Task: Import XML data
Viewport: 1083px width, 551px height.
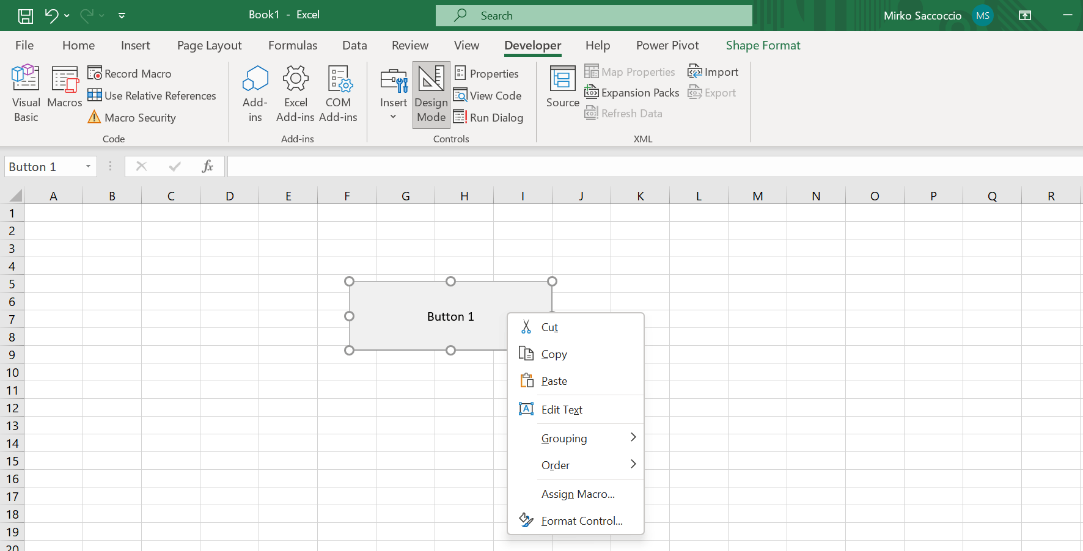Action: [713, 71]
